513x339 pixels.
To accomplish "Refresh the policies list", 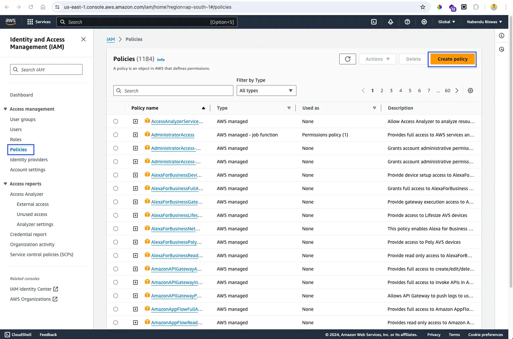I will pyautogui.click(x=348, y=59).
